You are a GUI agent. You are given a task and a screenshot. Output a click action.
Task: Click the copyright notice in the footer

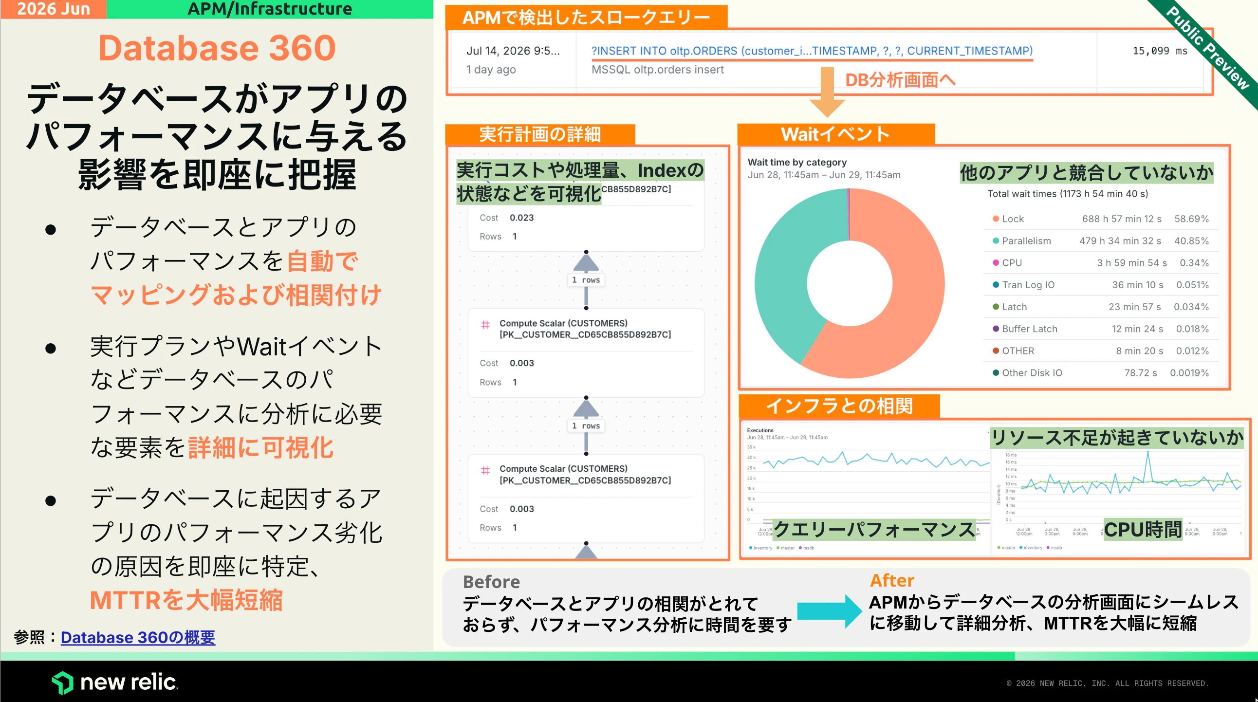[x=1108, y=683]
